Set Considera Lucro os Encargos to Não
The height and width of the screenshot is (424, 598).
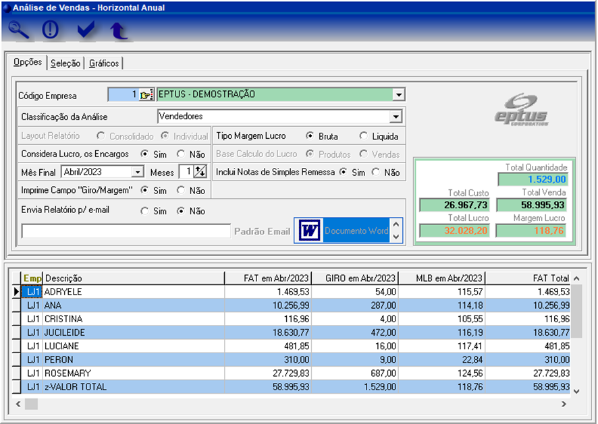coord(182,154)
